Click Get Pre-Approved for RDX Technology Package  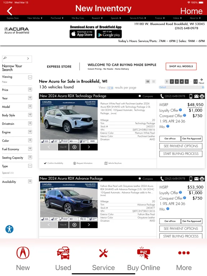pyautogui.click(x=192, y=139)
